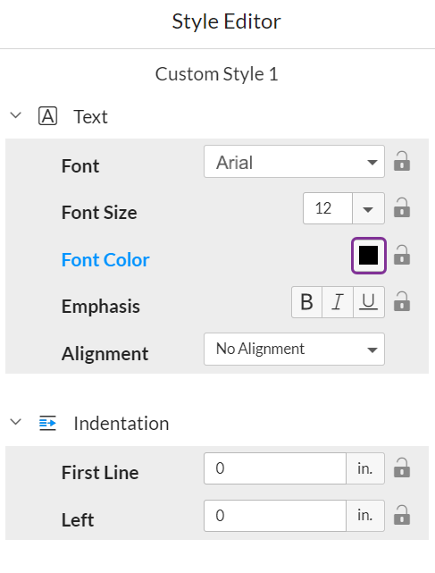
Task: Click the in. unit button for First Line
Action: click(365, 468)
